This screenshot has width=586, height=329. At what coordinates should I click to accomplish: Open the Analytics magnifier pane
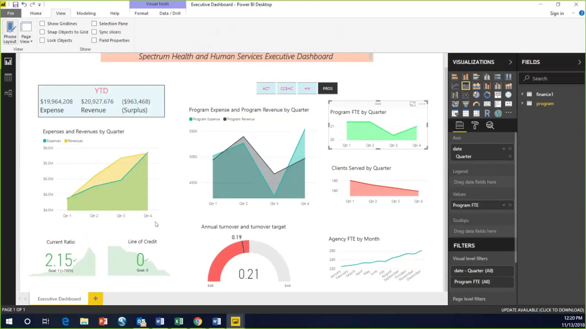(x=490, y=125)
